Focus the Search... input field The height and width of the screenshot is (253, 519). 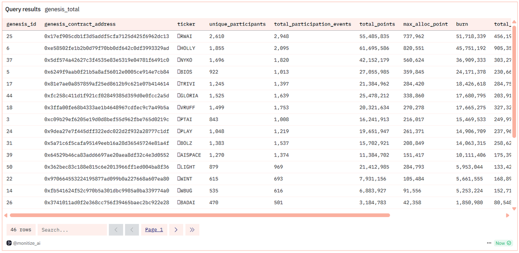72,230
